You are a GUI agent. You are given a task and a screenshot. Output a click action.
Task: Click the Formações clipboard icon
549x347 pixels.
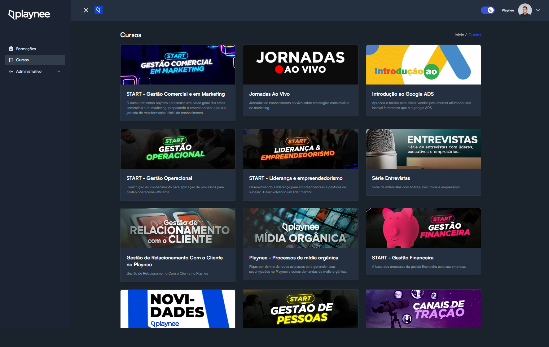tap(11, 49)
